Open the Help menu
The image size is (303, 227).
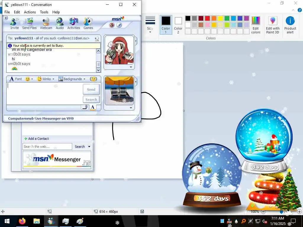point(56,12)
